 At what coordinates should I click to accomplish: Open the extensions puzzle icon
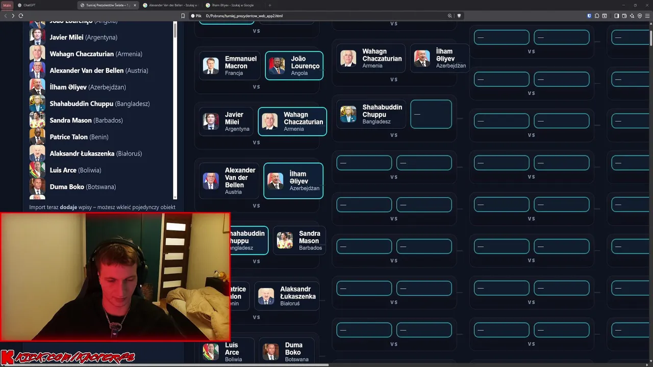(597, 16)
